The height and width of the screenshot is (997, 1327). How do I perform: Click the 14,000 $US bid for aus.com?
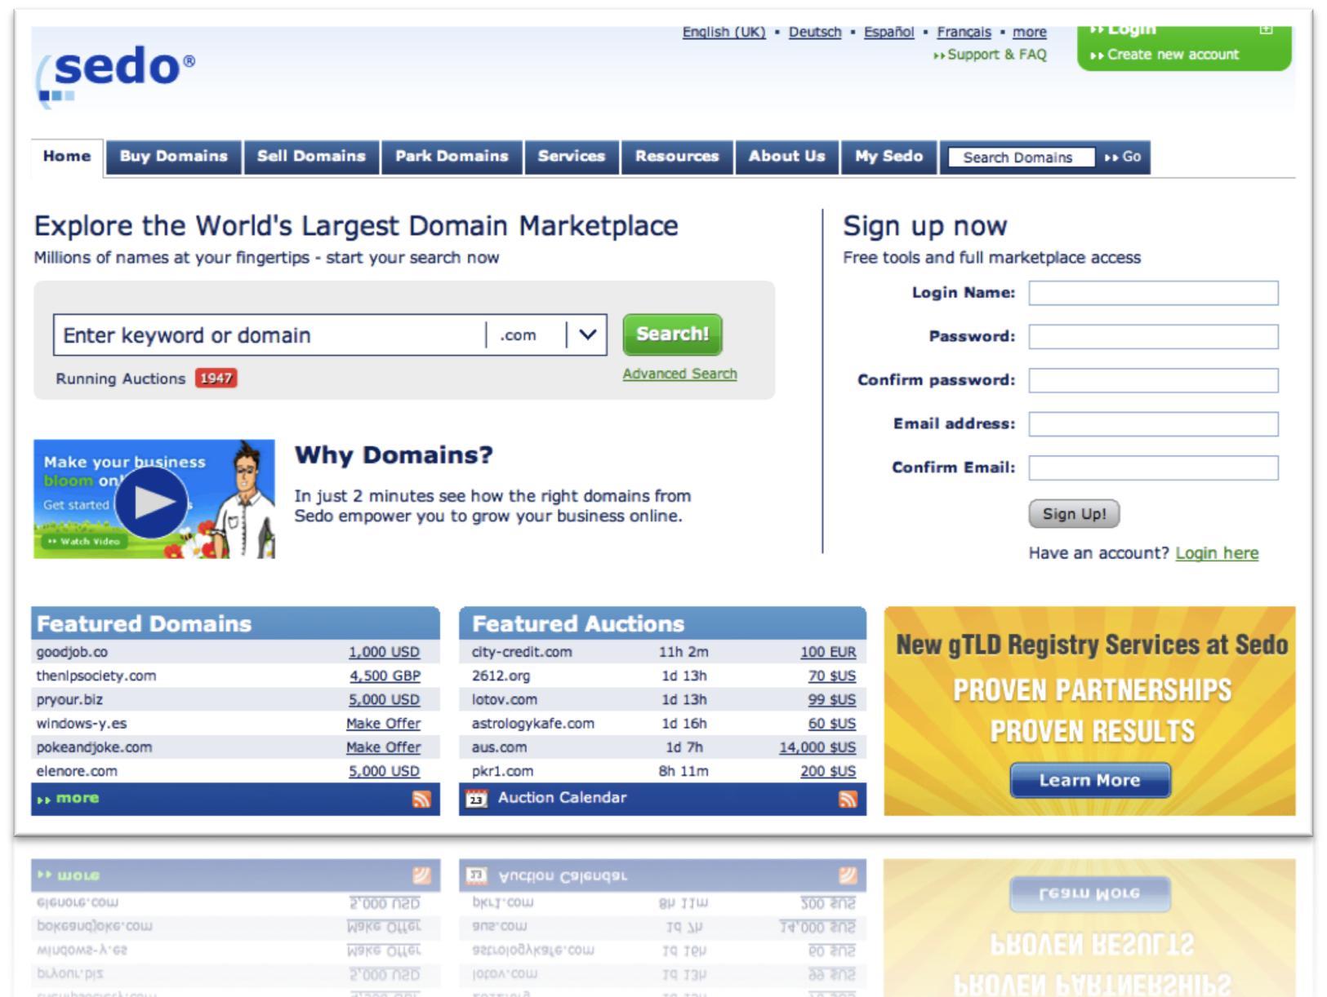[817, 747]
